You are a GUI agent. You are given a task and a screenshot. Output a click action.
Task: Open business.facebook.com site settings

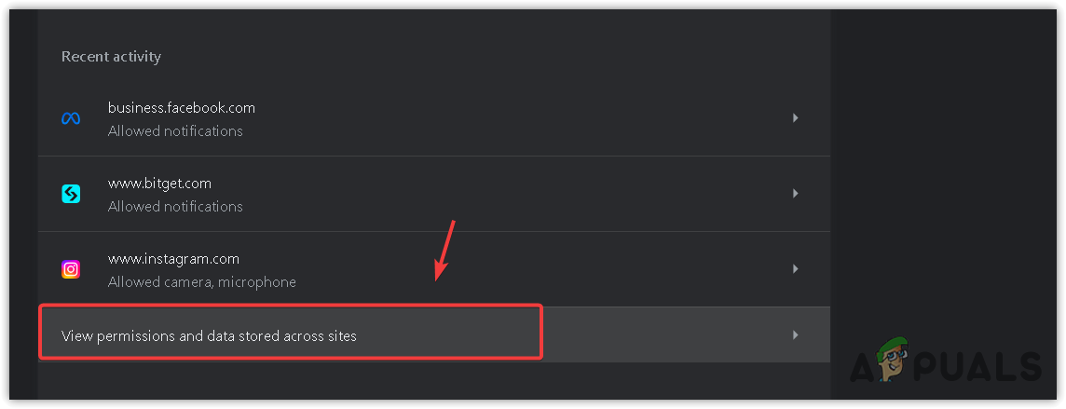(182, 108)
